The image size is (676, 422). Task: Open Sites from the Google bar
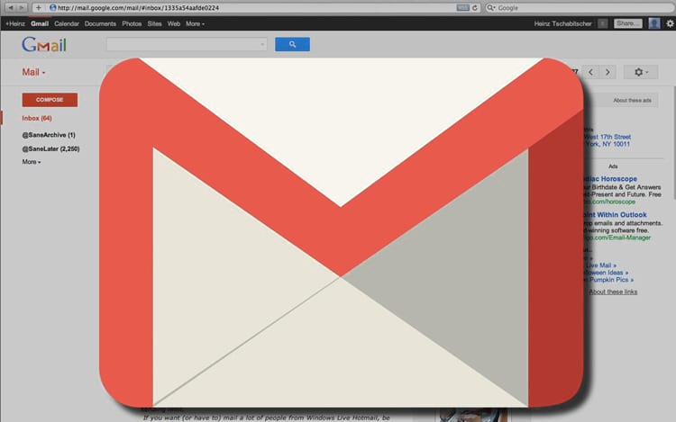[x=154, y=23]
